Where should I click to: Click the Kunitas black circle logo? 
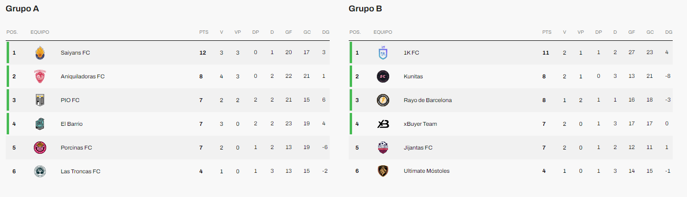tap(383, 76)
